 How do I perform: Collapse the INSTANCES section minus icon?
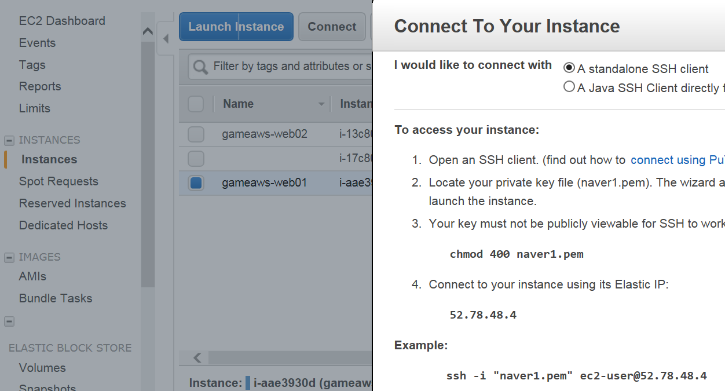tap(9, 140)
